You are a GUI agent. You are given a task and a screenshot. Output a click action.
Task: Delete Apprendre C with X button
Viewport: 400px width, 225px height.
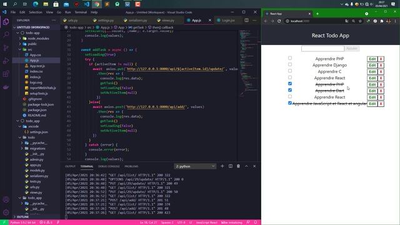coord(381,72)
